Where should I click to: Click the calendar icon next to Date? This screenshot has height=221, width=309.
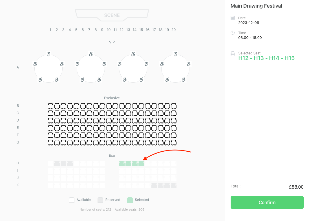click(x=233, y=18)
